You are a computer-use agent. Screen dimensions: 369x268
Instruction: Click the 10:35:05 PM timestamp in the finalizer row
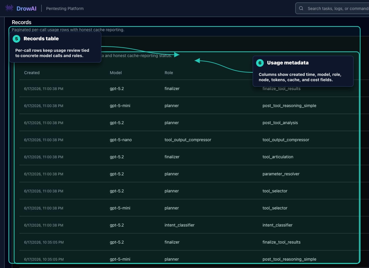tap(44, 242)
